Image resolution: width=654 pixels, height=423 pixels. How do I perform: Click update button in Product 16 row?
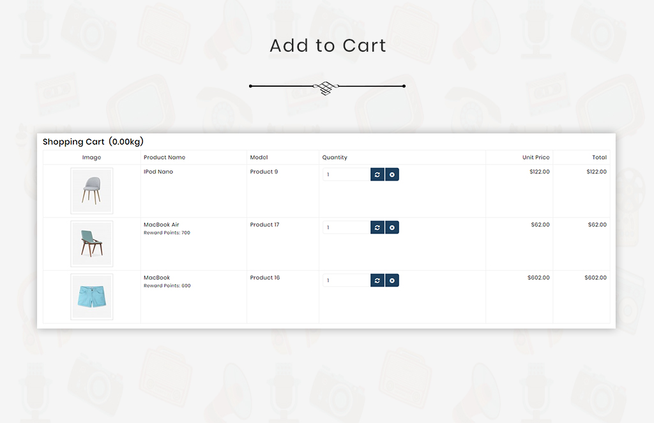pyautogui.click(x=377, y=280)
